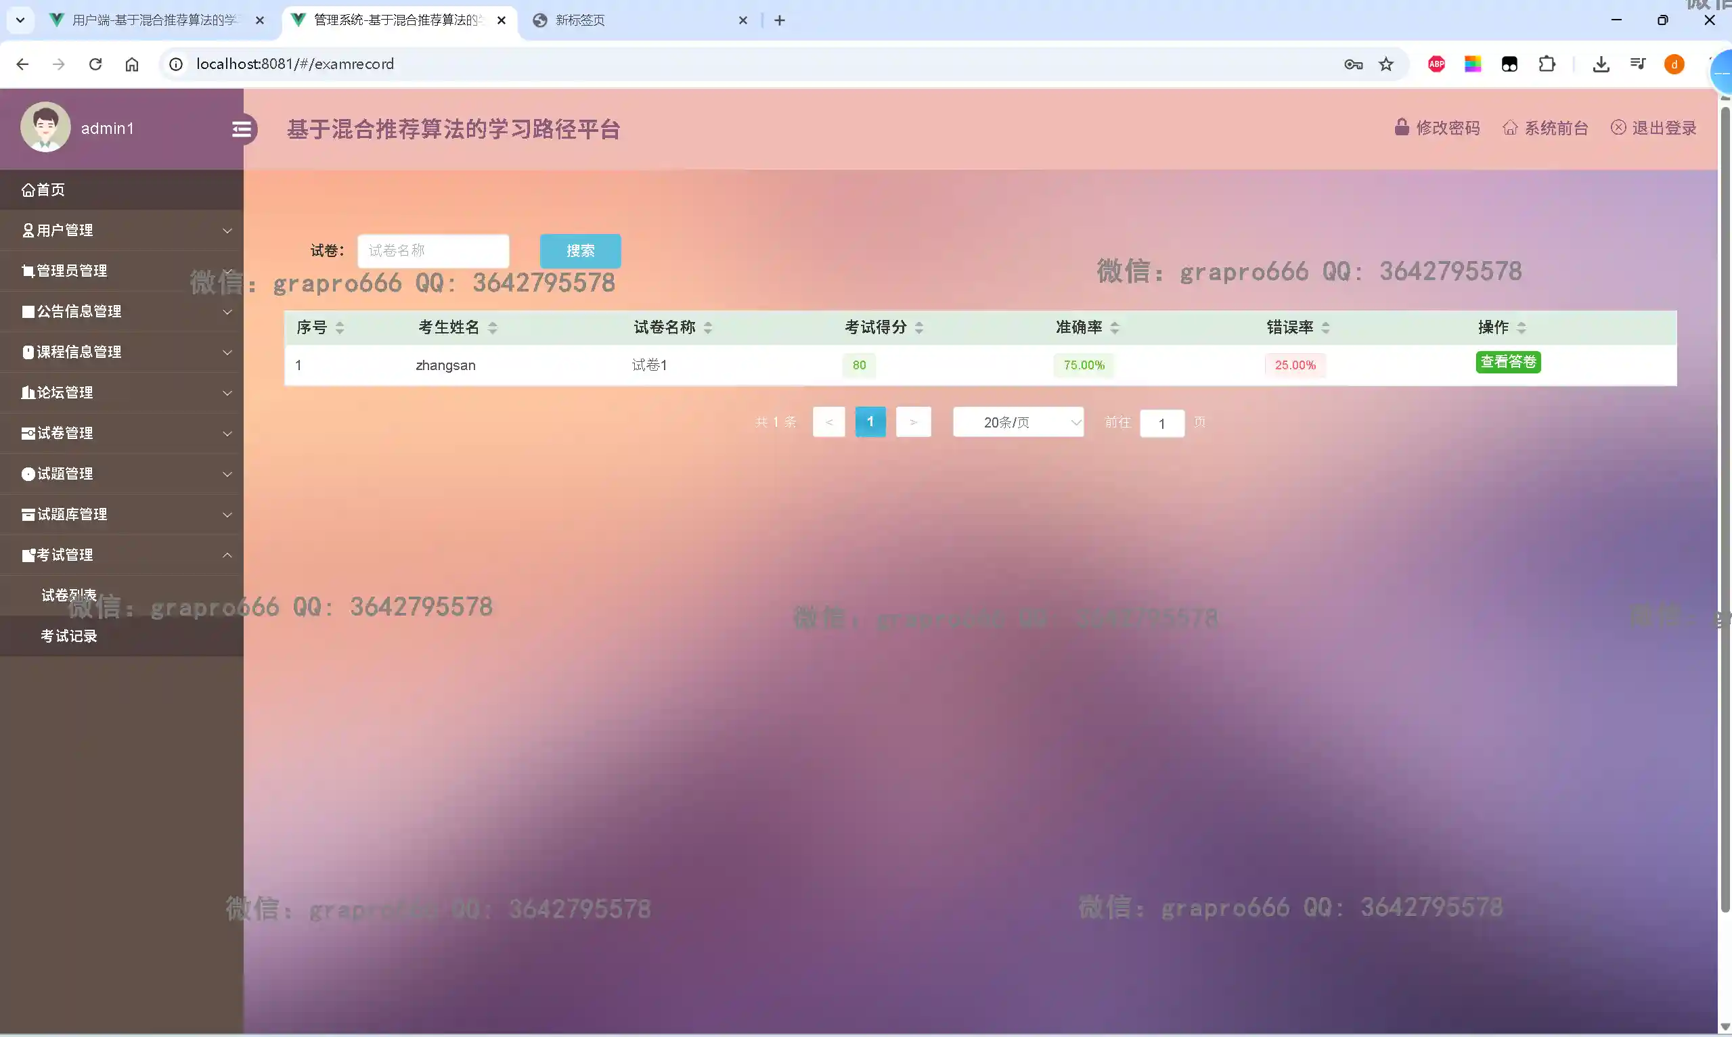Click the lock icon for 修改密码
Screen dimensions: 1732x1037
1402,127
